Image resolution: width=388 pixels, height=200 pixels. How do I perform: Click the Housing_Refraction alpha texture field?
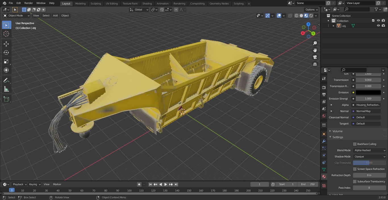coord(366,105)
